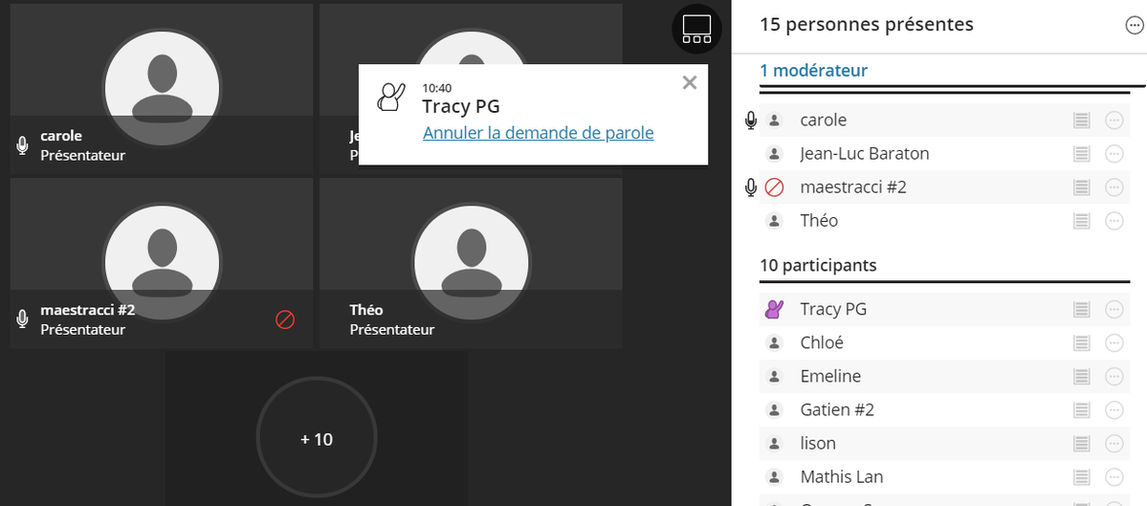Click Tracy PG name in notification

[x=461, y=107]
